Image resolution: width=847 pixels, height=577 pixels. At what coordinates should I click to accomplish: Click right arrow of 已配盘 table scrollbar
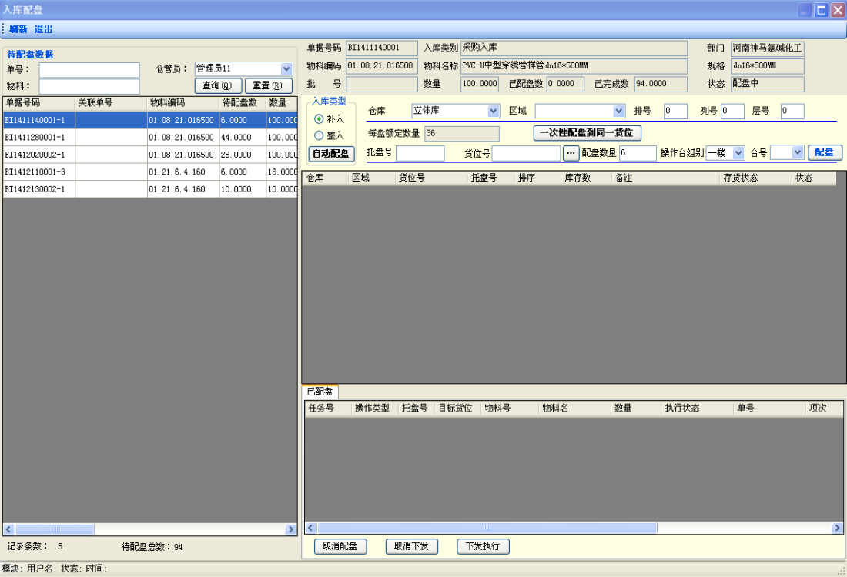(x=837, y=528)
